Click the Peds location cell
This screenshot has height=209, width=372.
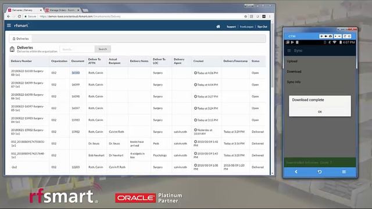[156, 143]
